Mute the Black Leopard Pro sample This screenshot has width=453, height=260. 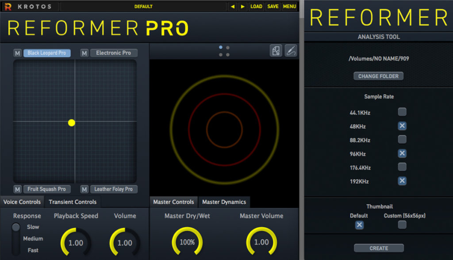tap(18, 53)
